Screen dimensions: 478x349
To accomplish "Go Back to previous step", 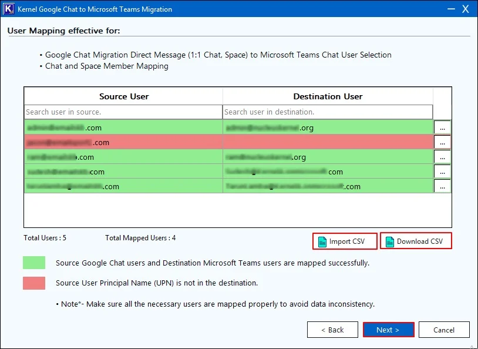I will pyautogui.click(x=332, y=330).
